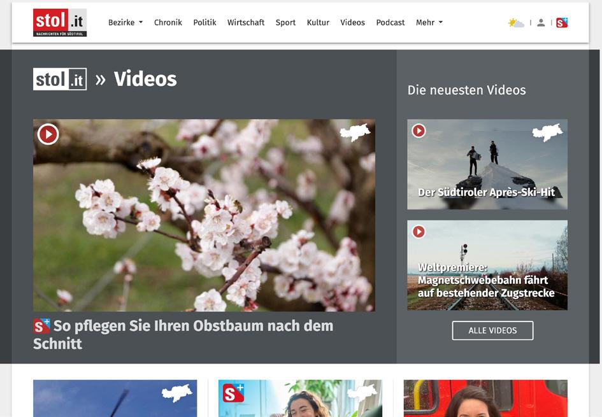Open the smiling woman S+ video card
This screenshot has width=602, height=417.
pos(300,398)
